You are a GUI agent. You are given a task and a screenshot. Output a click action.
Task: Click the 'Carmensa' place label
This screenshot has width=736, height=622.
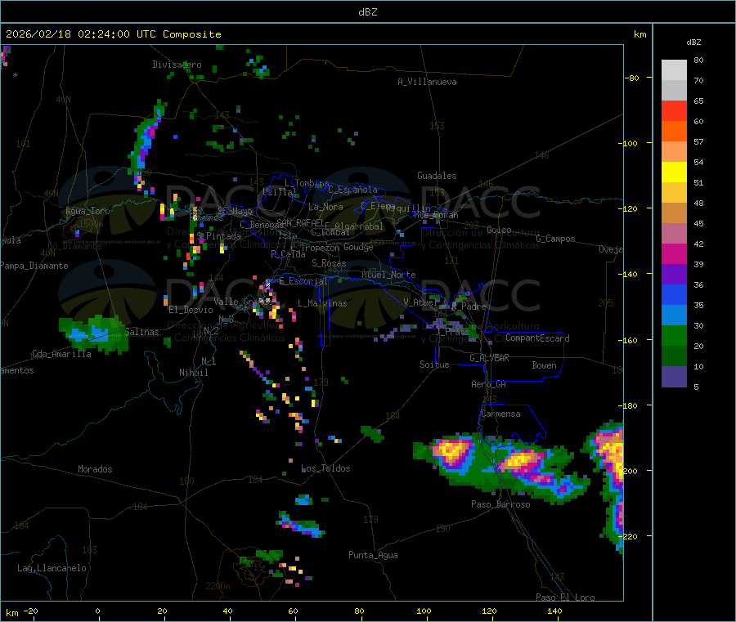click(x=500, y=414)
